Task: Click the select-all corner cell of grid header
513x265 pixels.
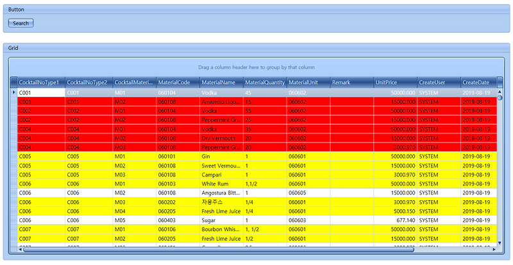Action: 13,83
